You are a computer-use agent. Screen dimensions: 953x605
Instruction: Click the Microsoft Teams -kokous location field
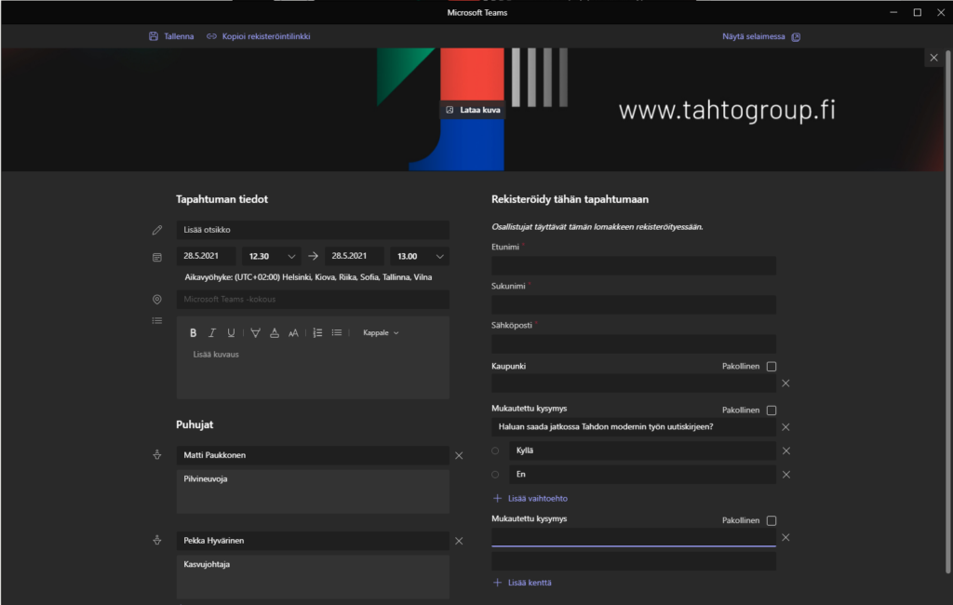click(x=313, y=299)
